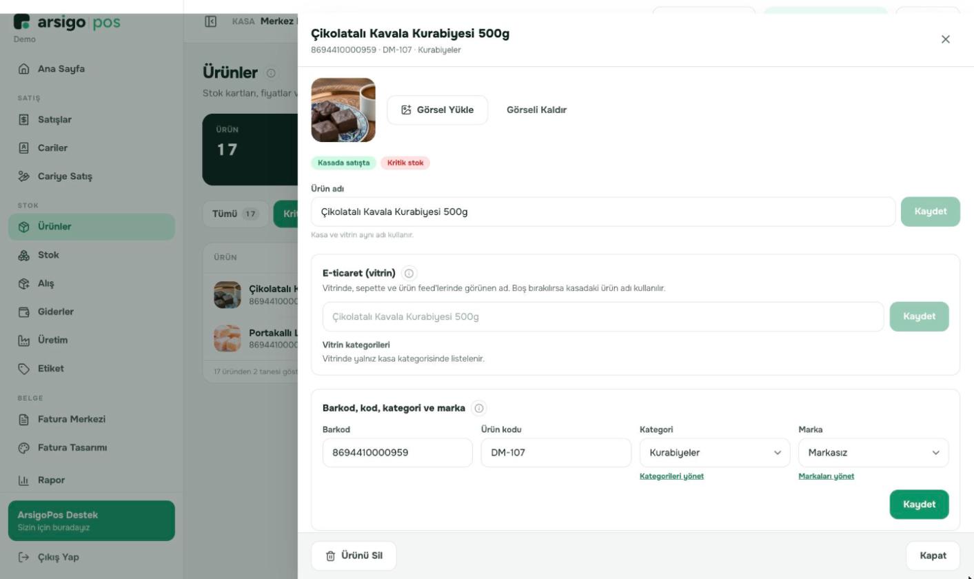Viewport: 974px width, 579px height.
Task: Click the Görsel Yükle button
Action: (438, 110)
